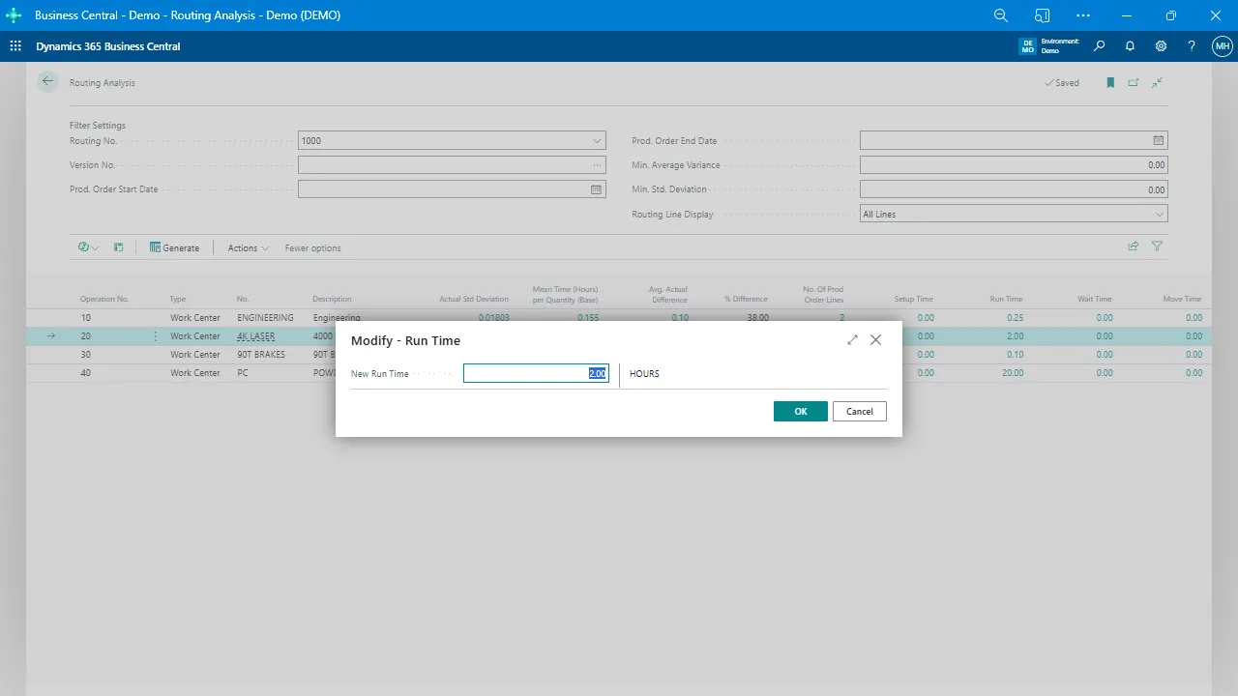1238x696 pixels.
Task: Expand the Routing Line Display dropdown
Action: pyautogui.click(x=1158, y=213)
